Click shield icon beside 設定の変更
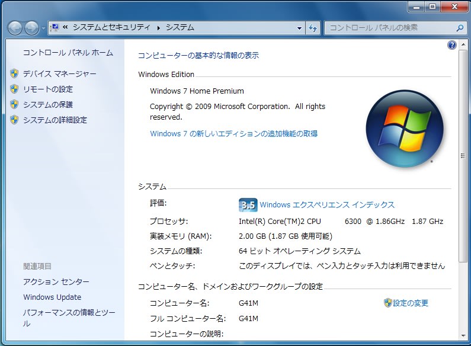This screenshot has height=346, width=471. (388, 303)
